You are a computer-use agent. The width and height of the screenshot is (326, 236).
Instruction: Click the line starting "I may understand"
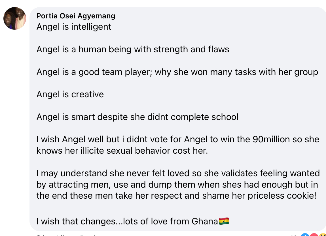178,173
